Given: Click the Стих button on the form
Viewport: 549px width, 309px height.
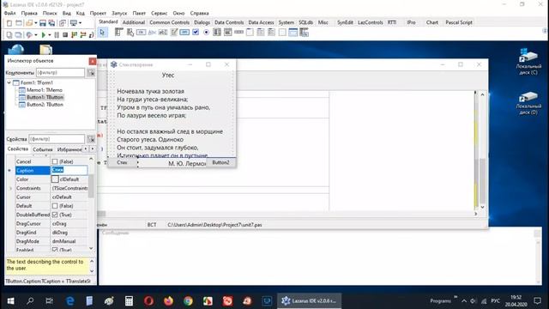Looking at the screenshot, I should tap(123, 162).
